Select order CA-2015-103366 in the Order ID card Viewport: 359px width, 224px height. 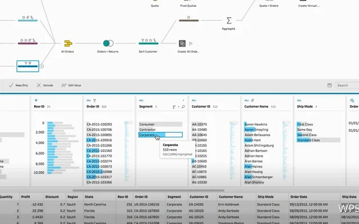99,182
